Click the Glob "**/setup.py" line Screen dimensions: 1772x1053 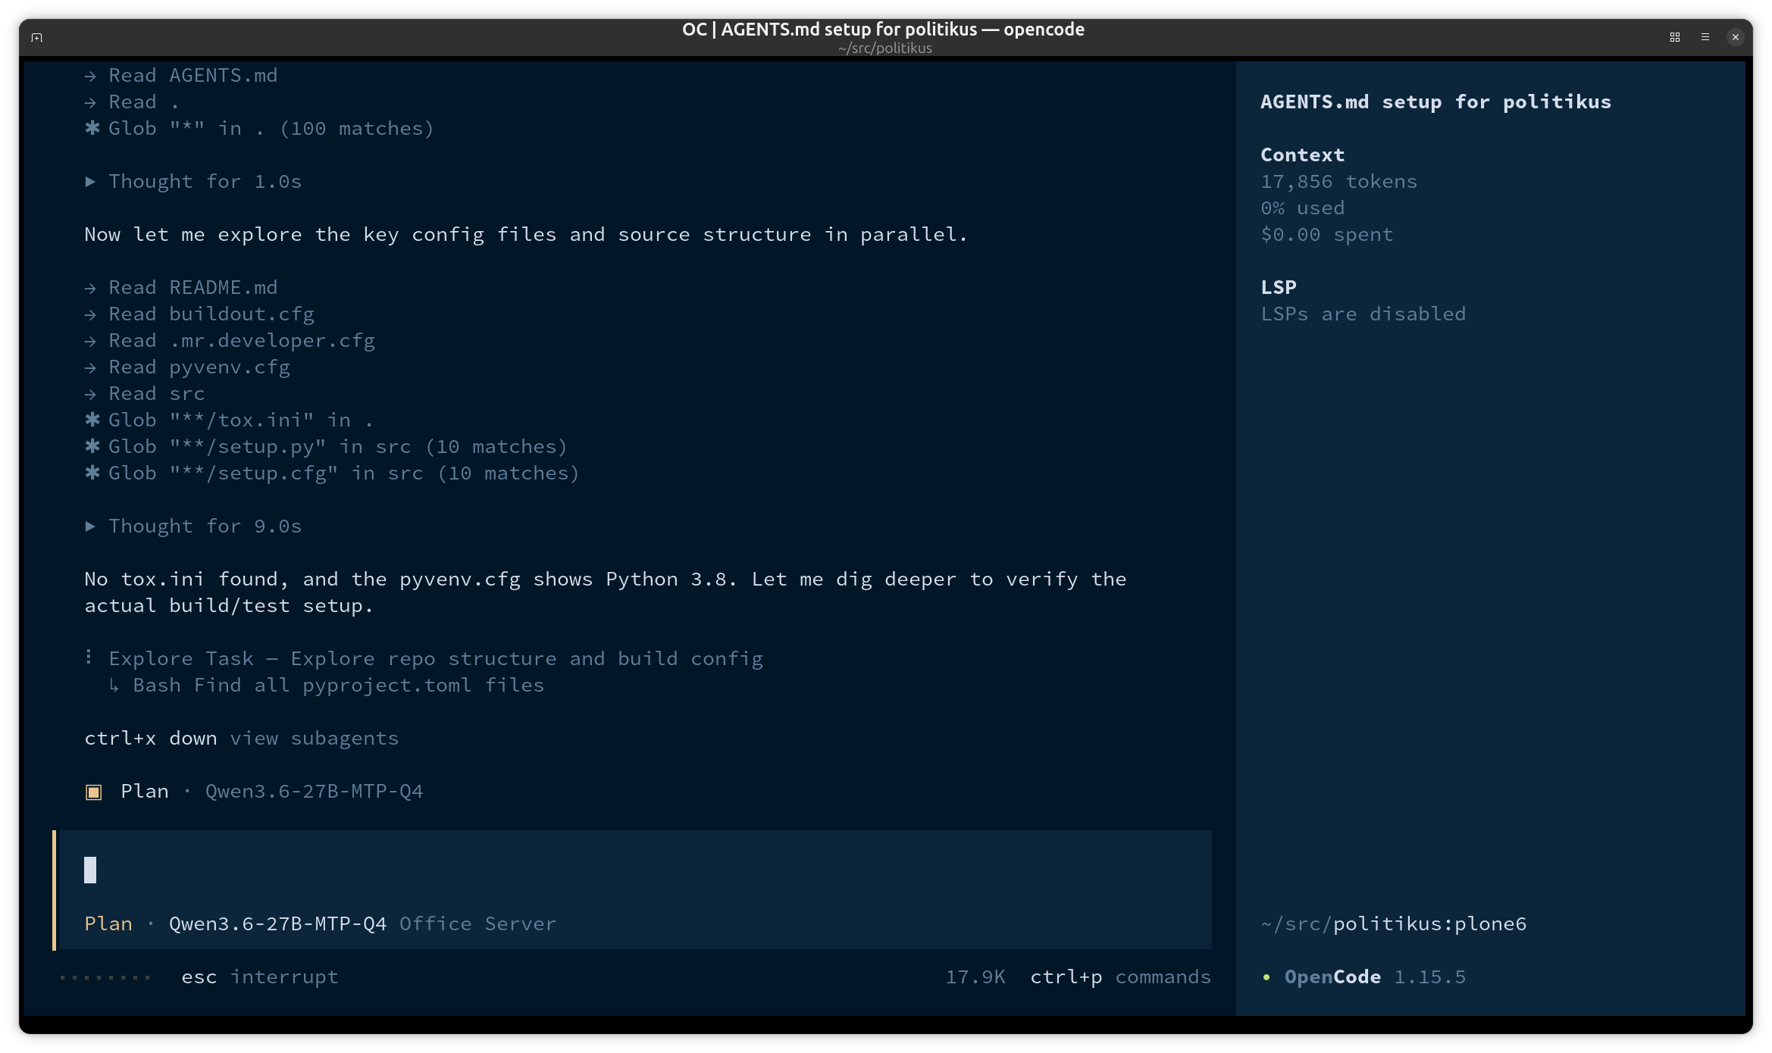pyautogui.click(x=326, y=447)
